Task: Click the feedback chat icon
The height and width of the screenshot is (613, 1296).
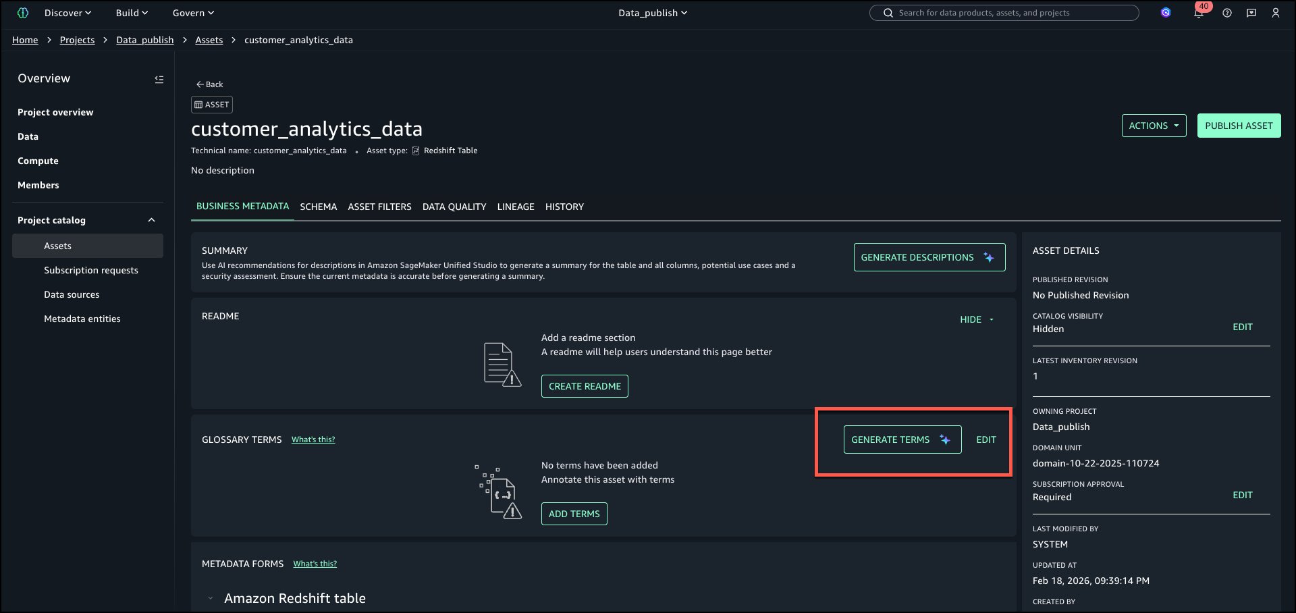Action: tap(1251, 13)
